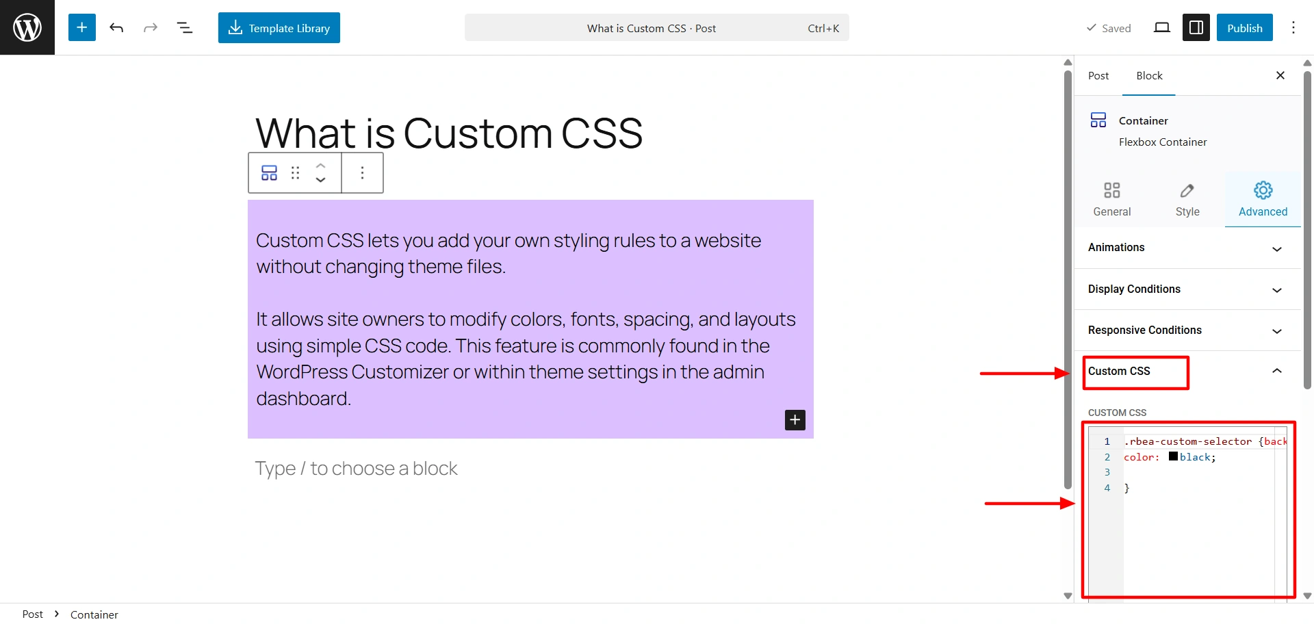The height and width of the screenshot is (624, 1314).
Task: Open block toolbar options menu
Action: [362, 172]
